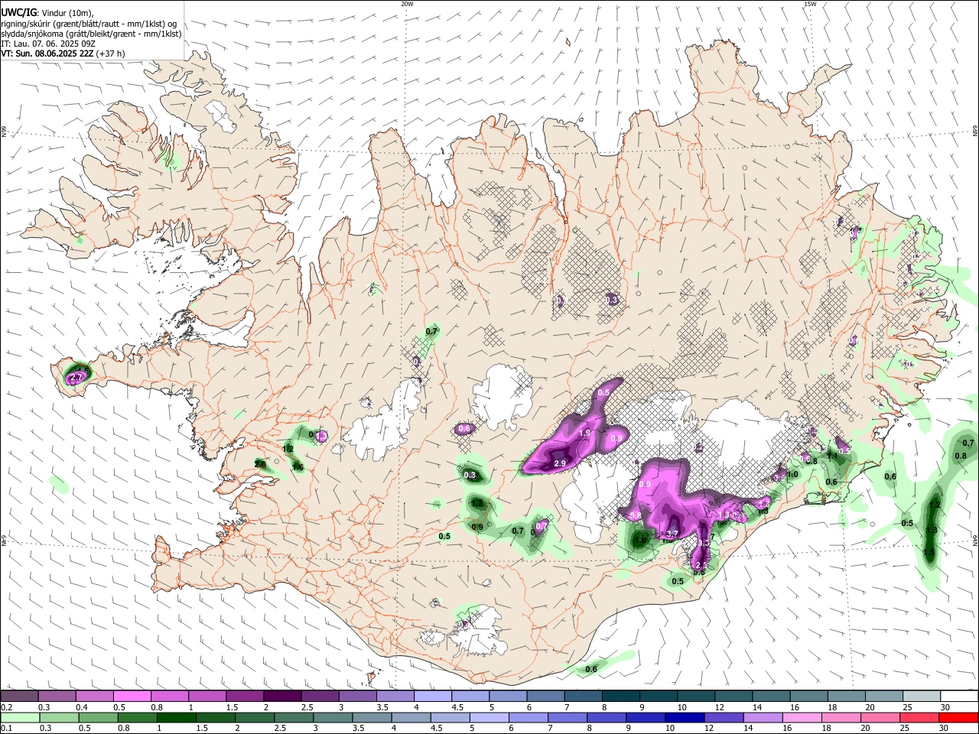Pick the darkest green swatch at 1 in bottom legend row
979x734 pixels.
[x=176, y=717]
